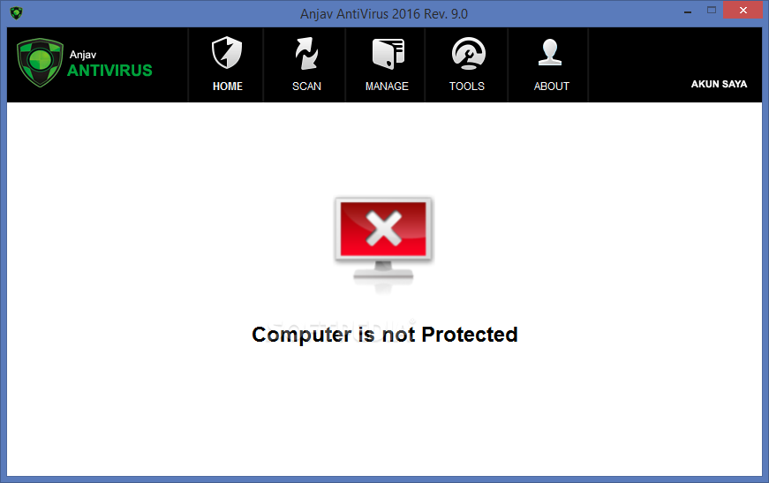Click the ANTIVIRUS green brand text
769x483 pixels.
click(x=109, y=71)
